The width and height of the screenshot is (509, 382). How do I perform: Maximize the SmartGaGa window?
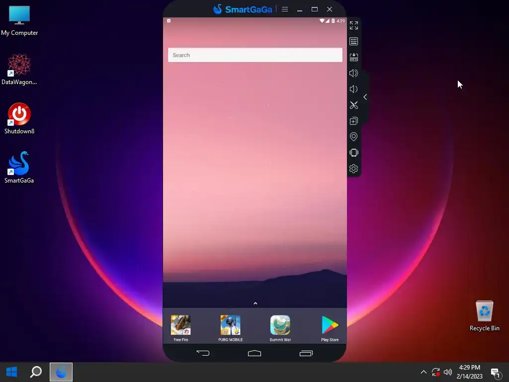(x=315, y=9)
